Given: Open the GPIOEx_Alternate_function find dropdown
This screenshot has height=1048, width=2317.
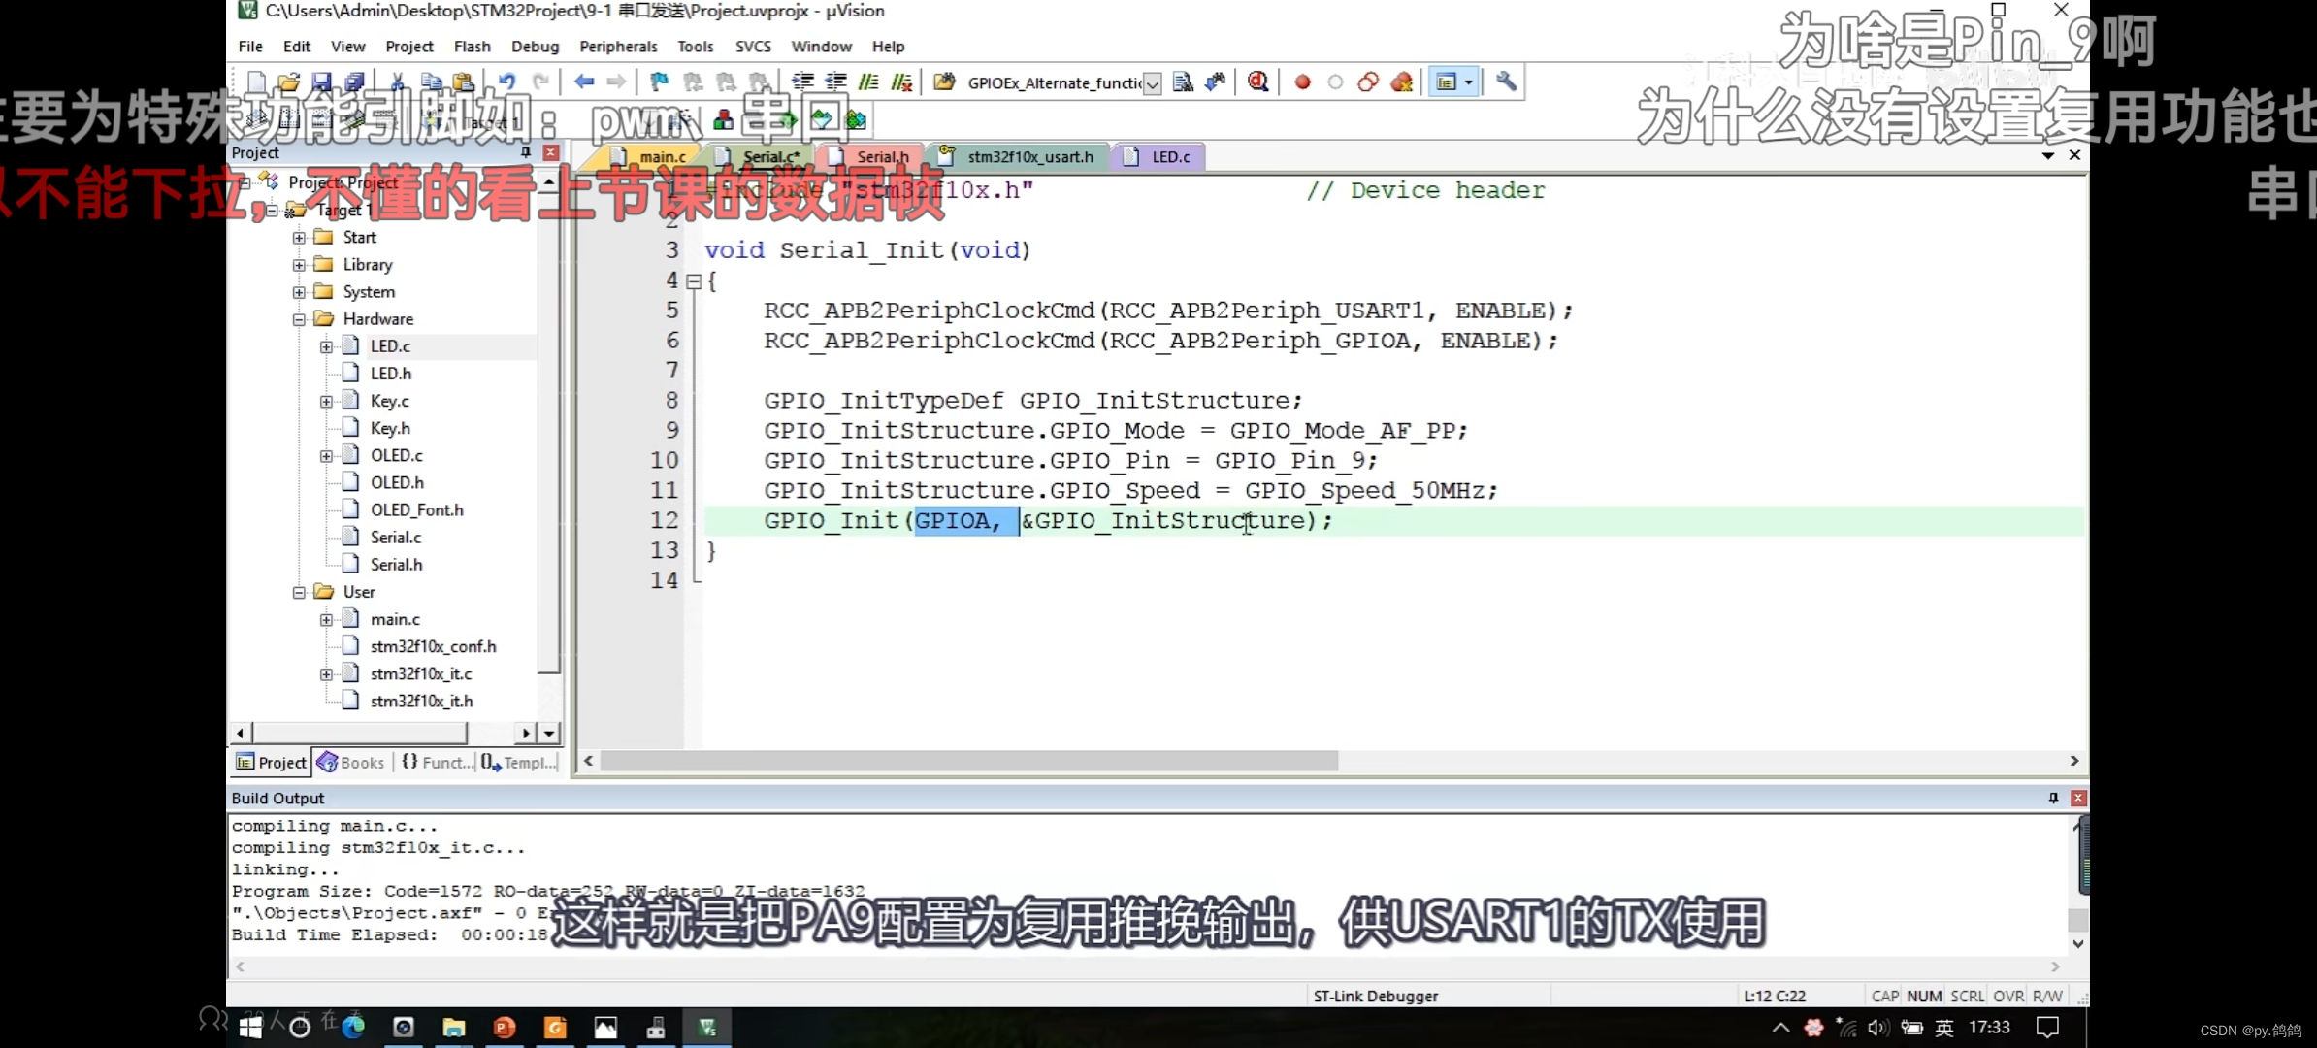Looking at the screenshot, I should pos(1152,84).
